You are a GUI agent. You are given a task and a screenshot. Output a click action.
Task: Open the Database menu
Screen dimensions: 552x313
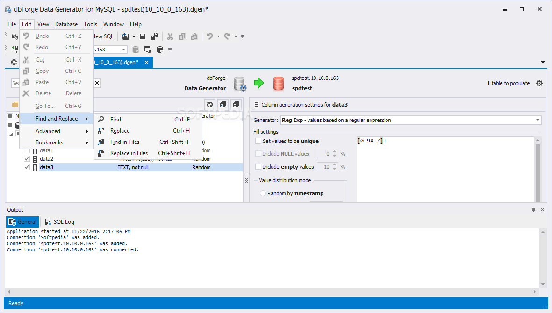(x=66, y=24)
